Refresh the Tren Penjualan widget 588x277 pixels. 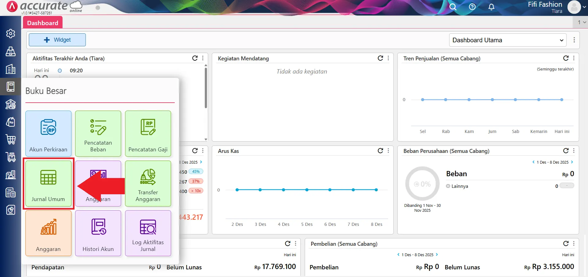pos(565,58)
